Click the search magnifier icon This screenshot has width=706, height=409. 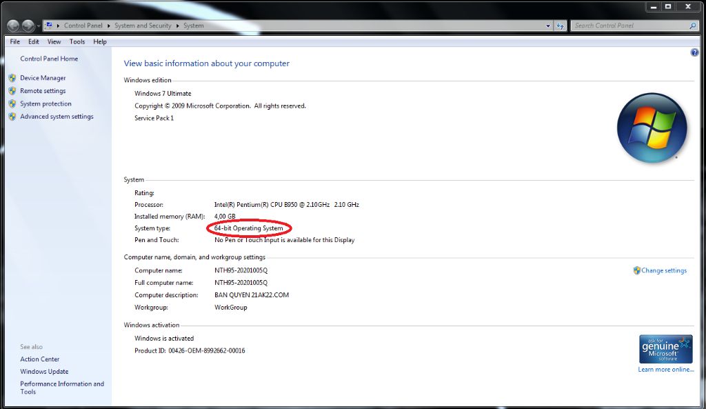693,26
